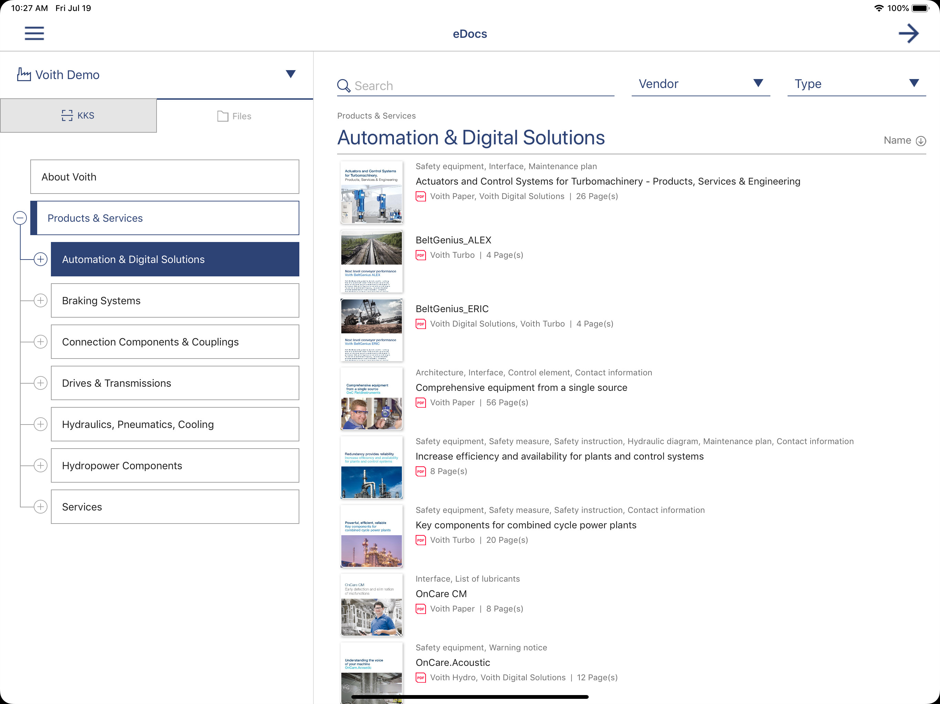Screen dimensions: 940x704
Task: Click the Wi-Fi indicator in status bar
Action: (878, 8)
